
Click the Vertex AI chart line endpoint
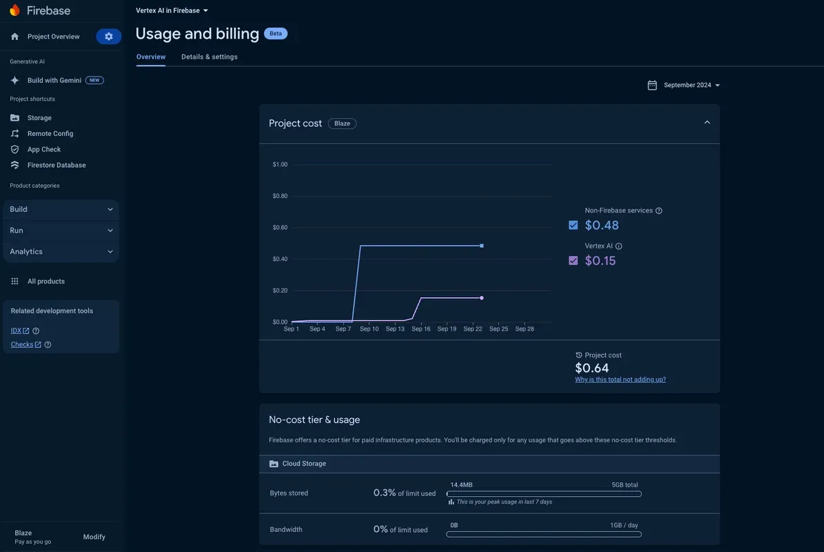pyautogui.click(x=482, y=298)
